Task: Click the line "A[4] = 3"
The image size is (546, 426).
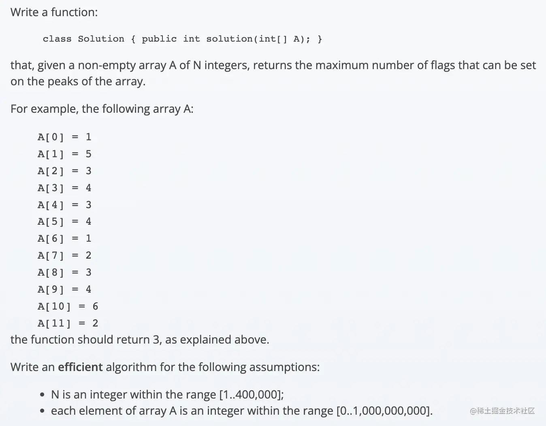Action: (64, 205)
